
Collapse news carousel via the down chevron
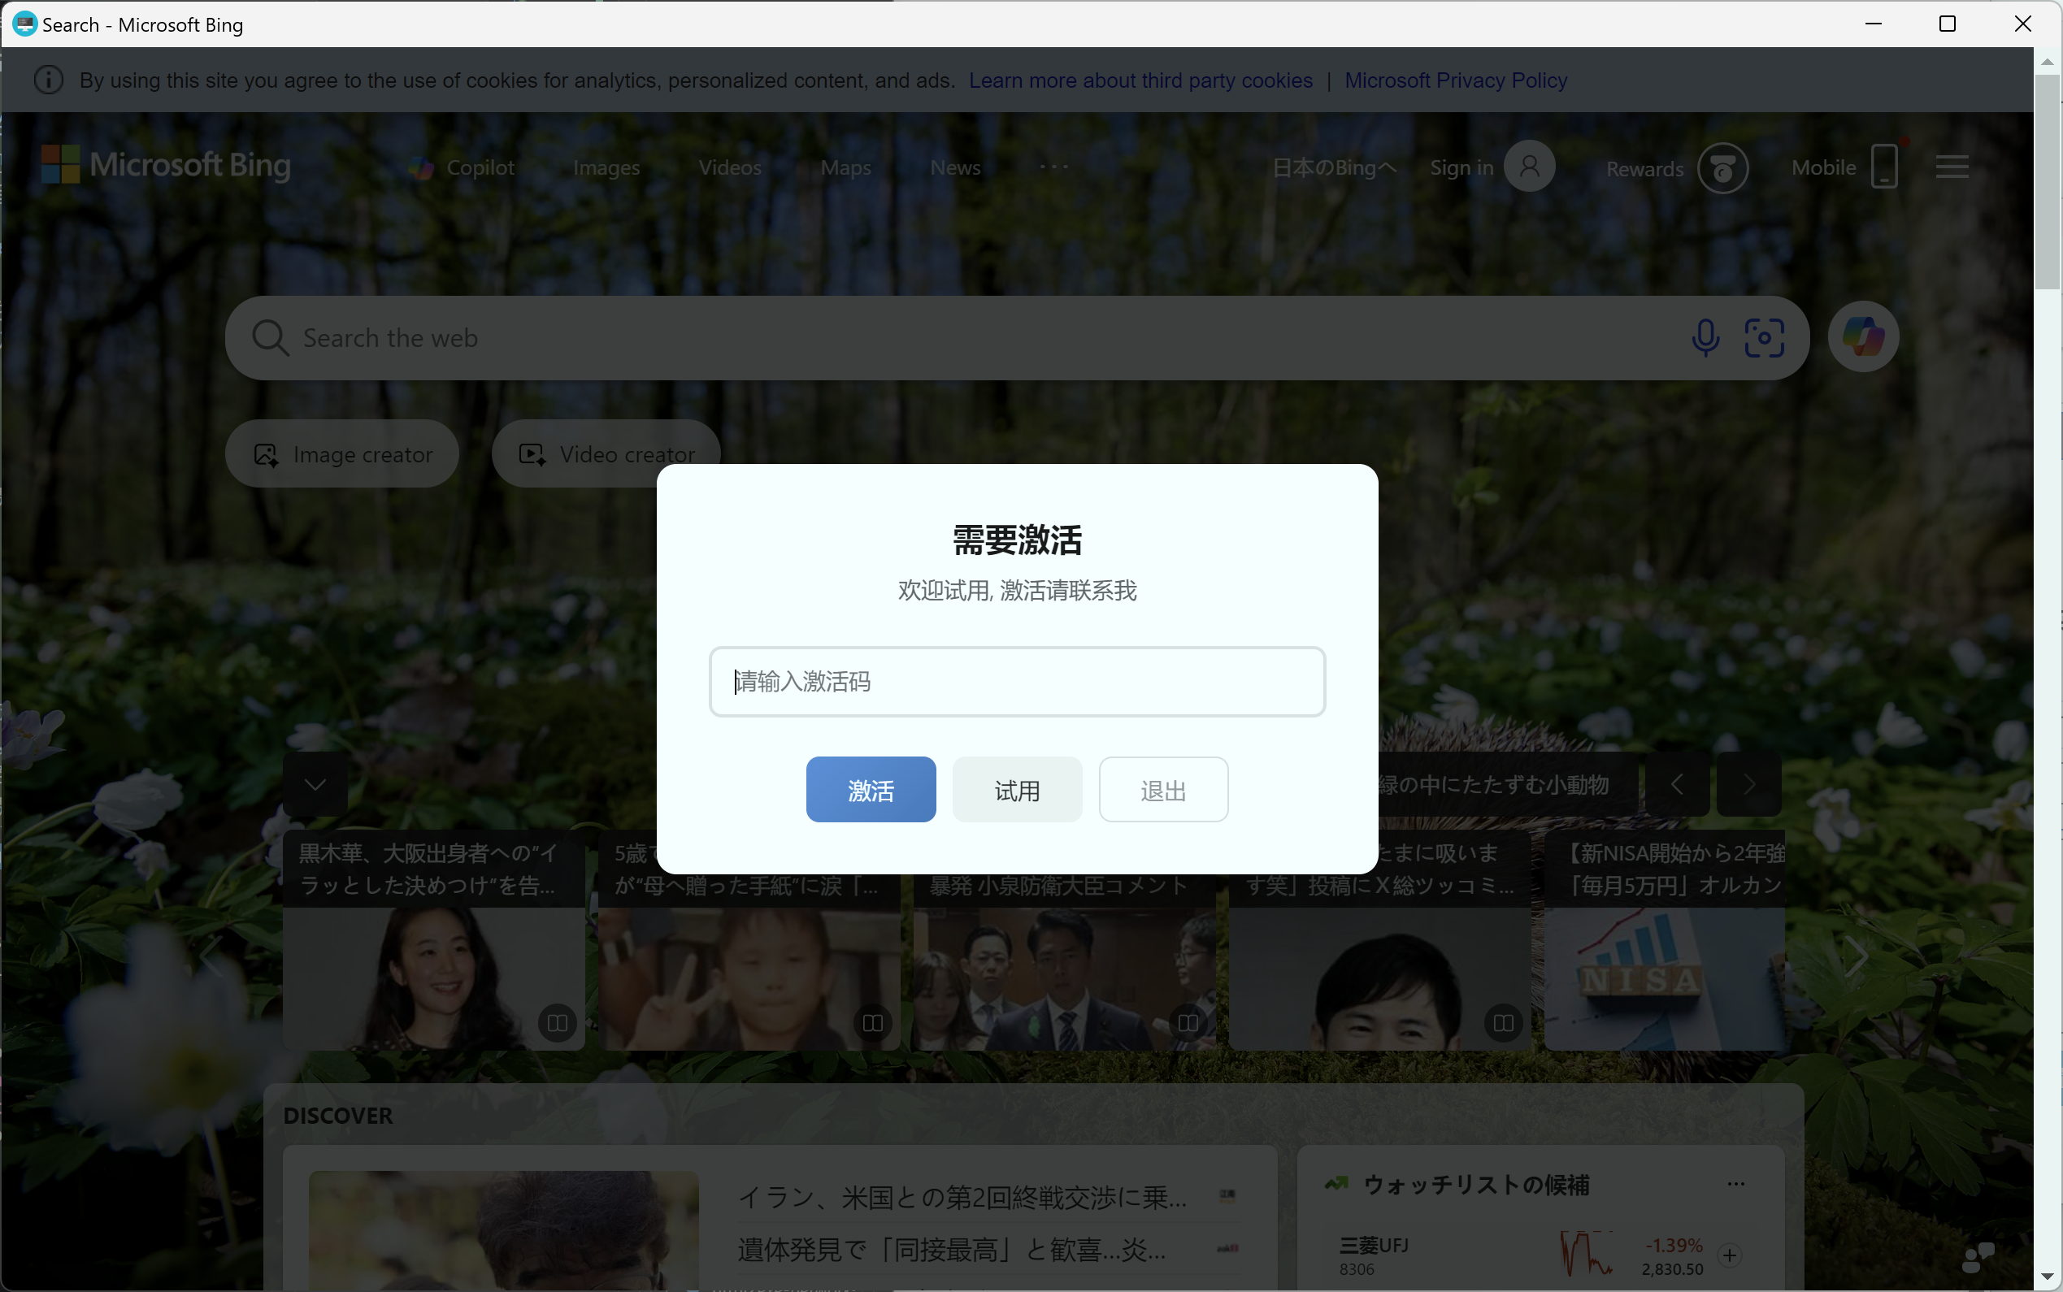[x=315, y=783]
